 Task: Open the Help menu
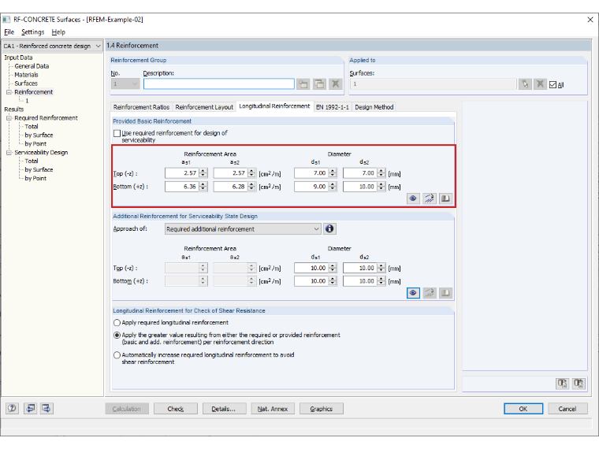(x=58, y=32)
